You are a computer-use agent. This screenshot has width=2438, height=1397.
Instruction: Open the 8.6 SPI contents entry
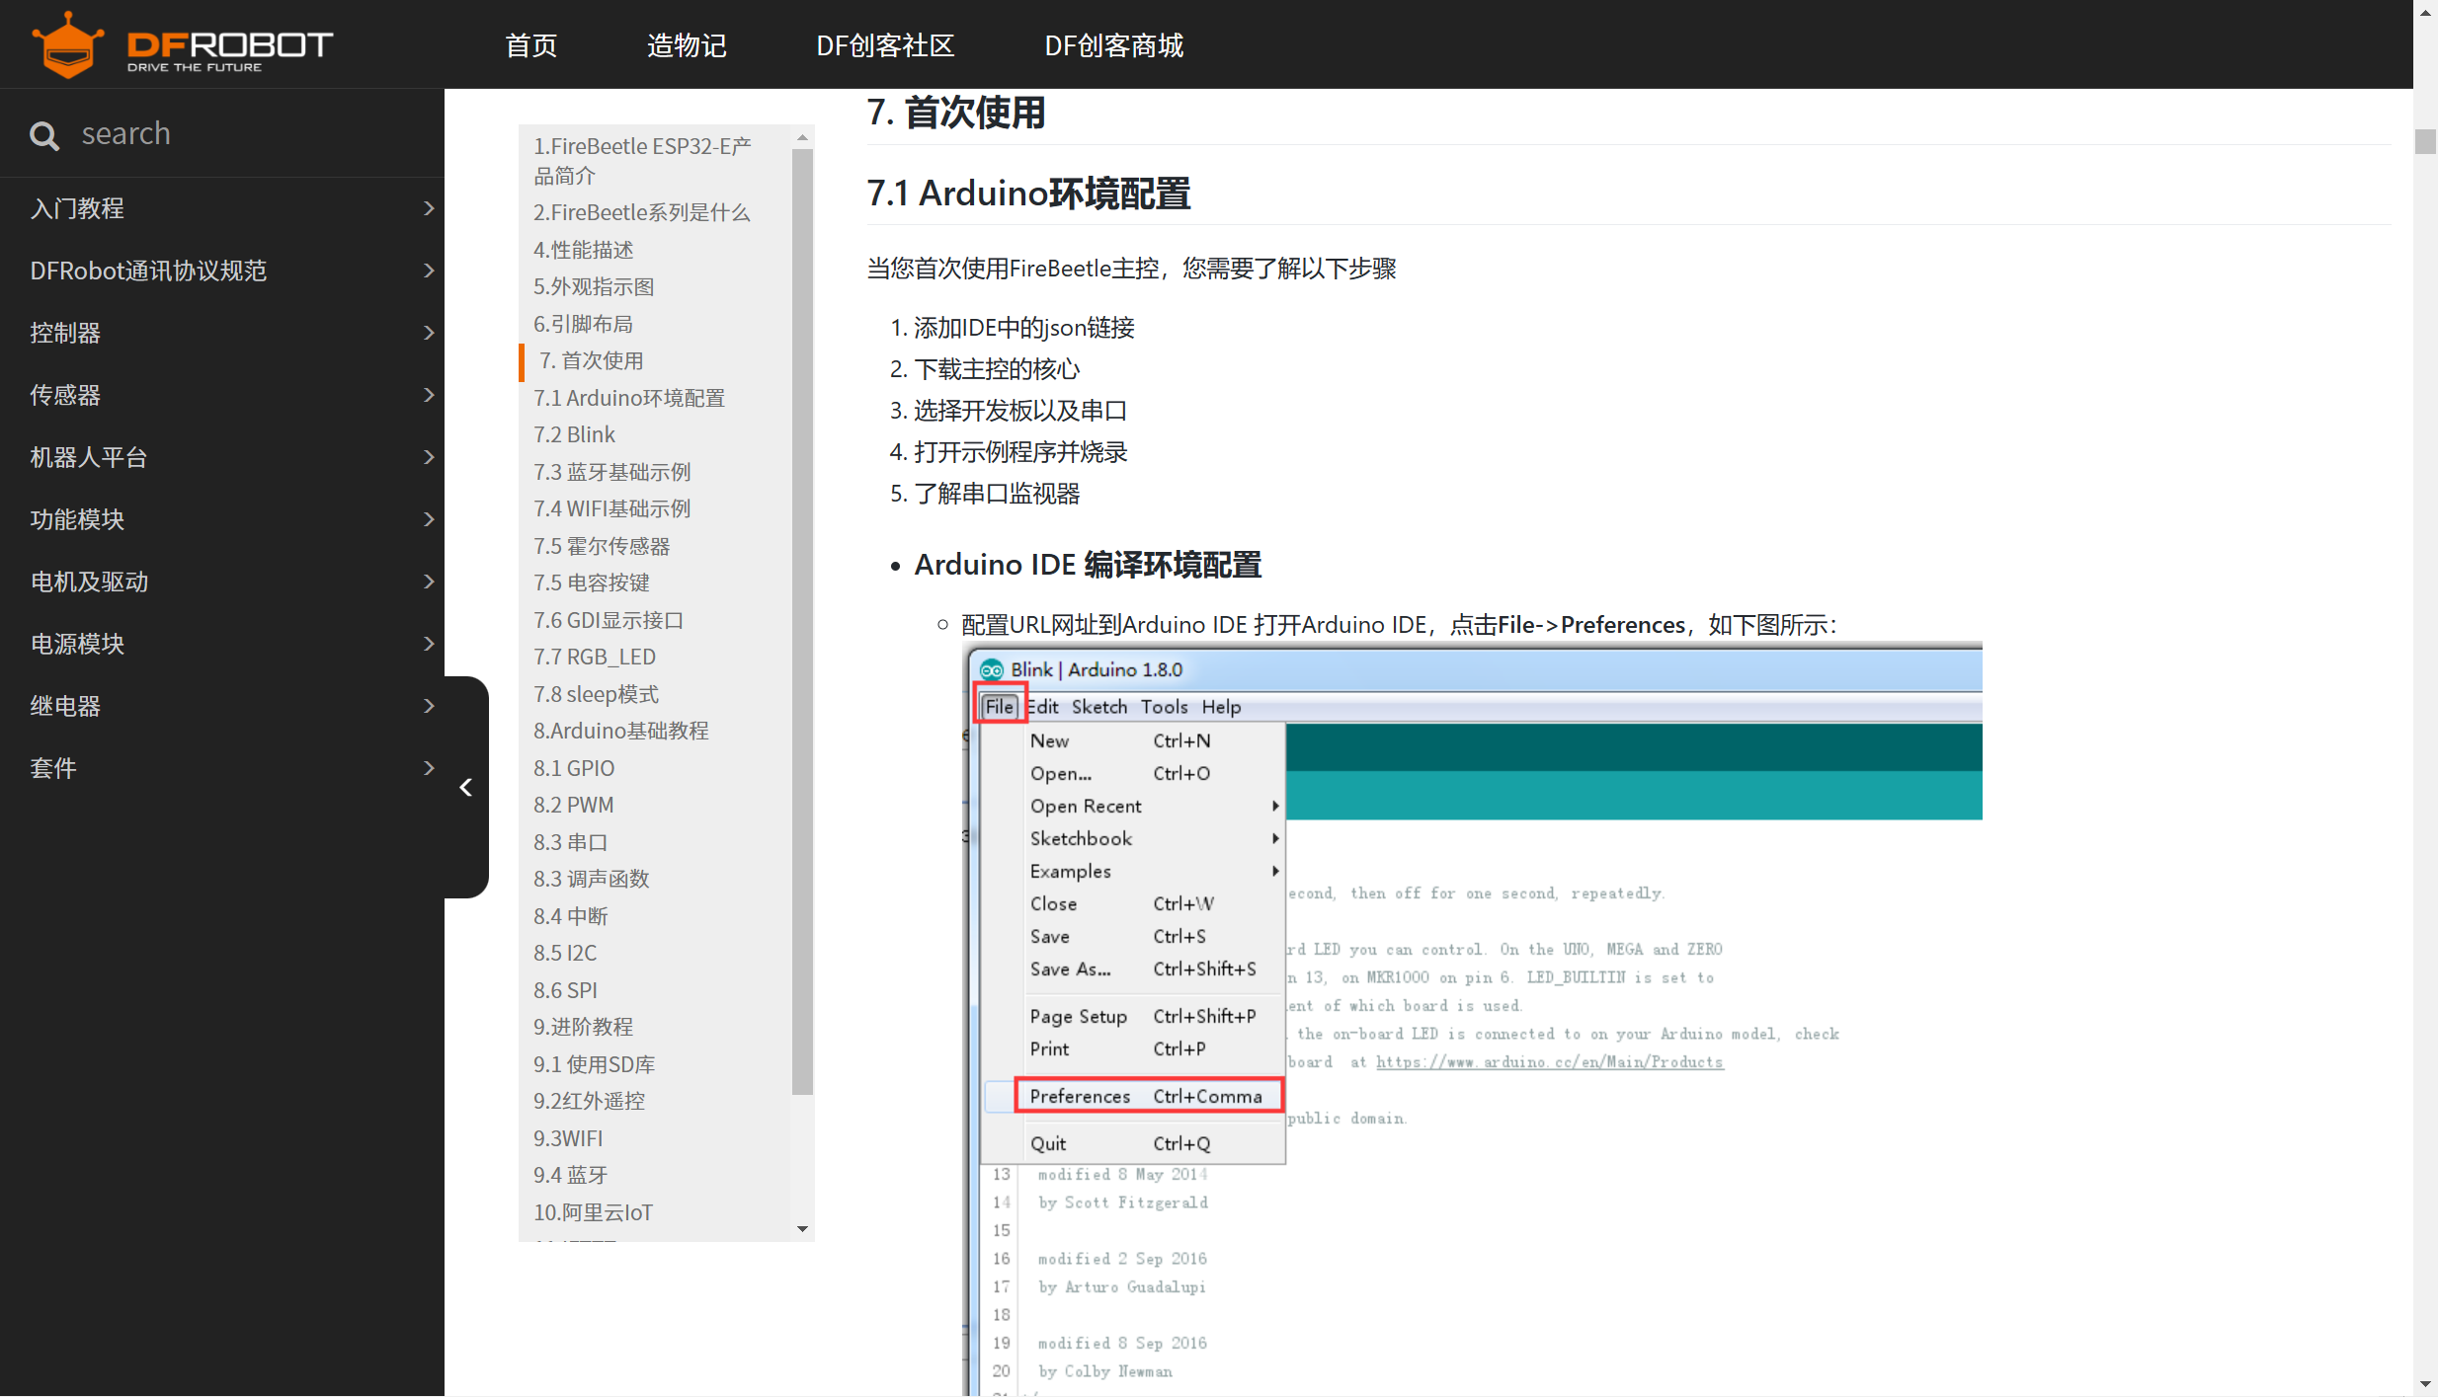565,990
